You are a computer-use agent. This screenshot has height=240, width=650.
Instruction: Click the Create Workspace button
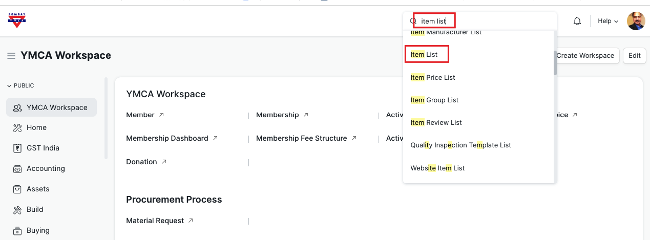point(585,56)
